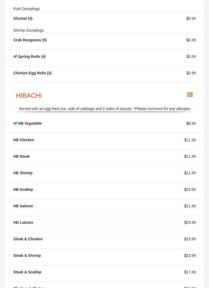The image size is (209, 288).
Task: Select Crab Rangoons (5) item
Action: (x=30, y=40)
